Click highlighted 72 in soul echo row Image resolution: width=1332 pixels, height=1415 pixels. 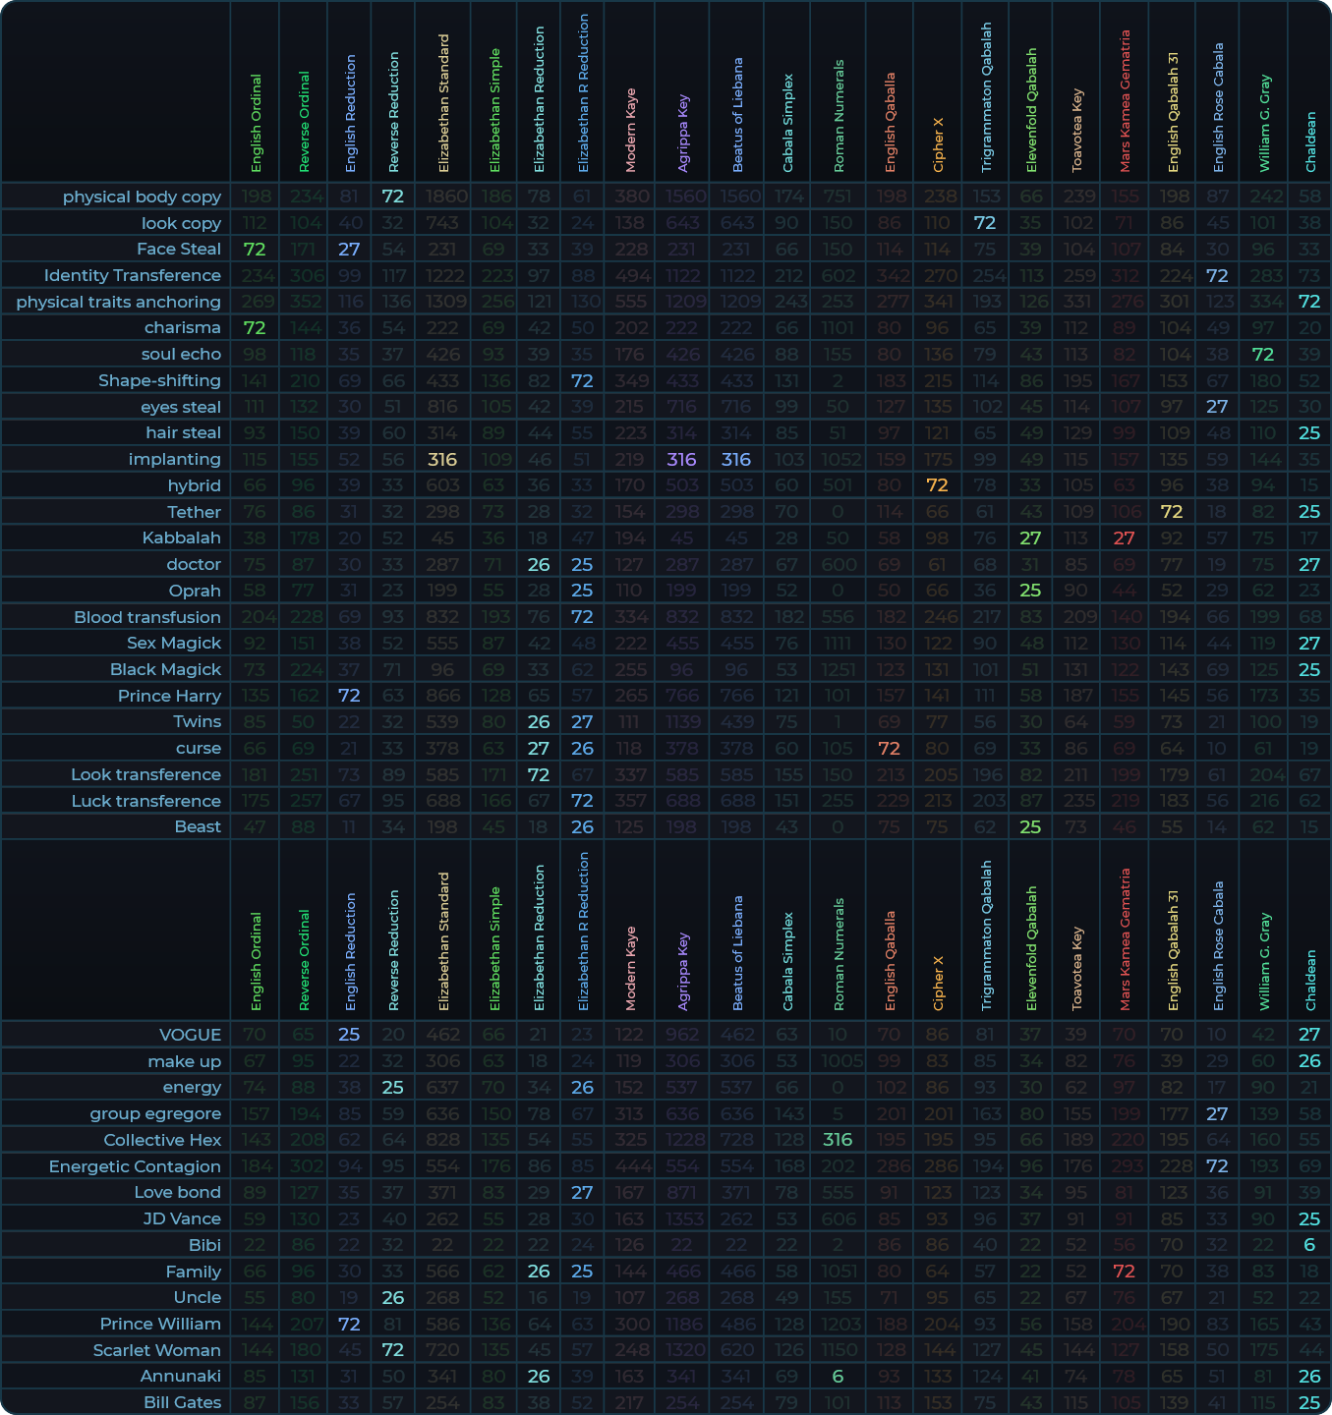coord(1262,354)
